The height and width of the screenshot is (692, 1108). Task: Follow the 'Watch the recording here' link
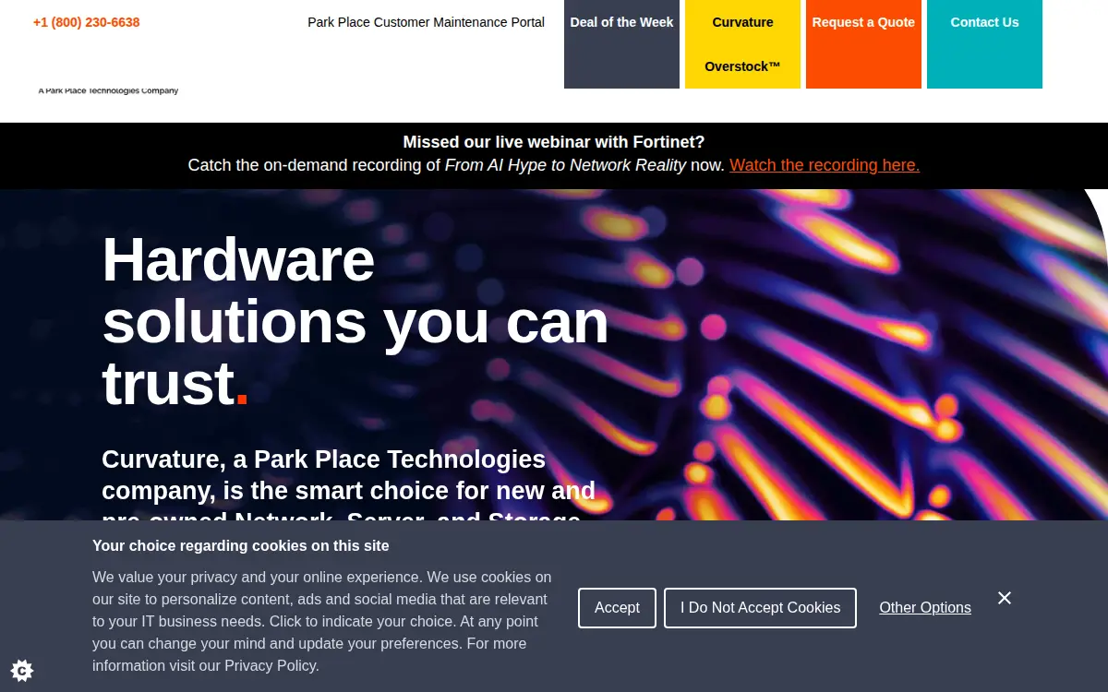point(825,165)
